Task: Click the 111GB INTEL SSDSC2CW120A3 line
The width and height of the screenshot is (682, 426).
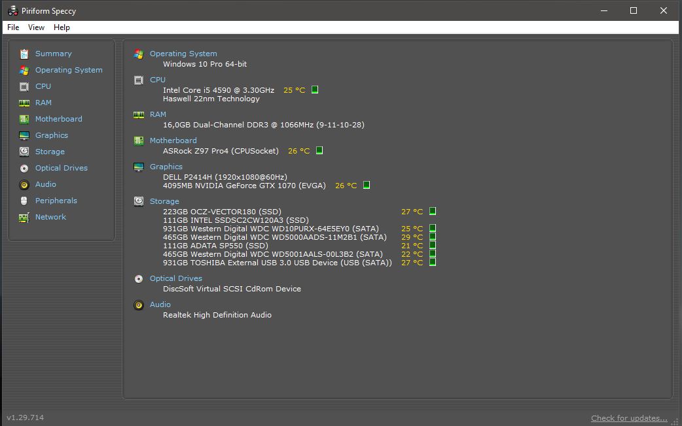Action: (x=236, y=220)
